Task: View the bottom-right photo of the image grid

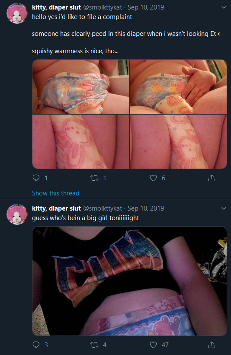Action: (x=179, y=141)
